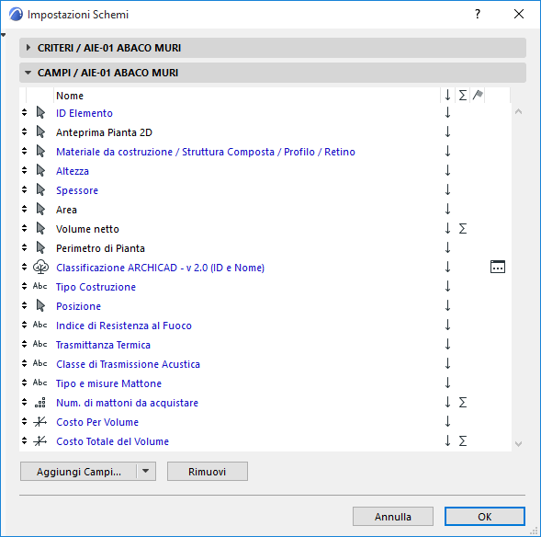Screen dimensions: 541x537
Task: Select the Classe di Trasmissione Acustica field
Action: pyautogui.click(x=128, y=364)
